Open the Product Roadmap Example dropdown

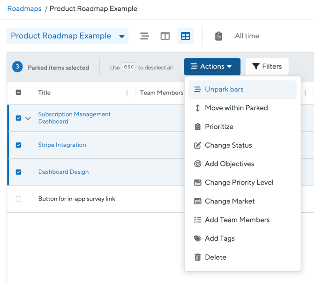(67, 36)
